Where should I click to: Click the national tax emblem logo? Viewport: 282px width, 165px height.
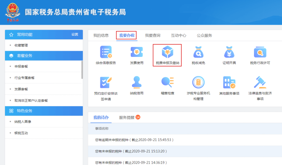[x=13, y=12]
